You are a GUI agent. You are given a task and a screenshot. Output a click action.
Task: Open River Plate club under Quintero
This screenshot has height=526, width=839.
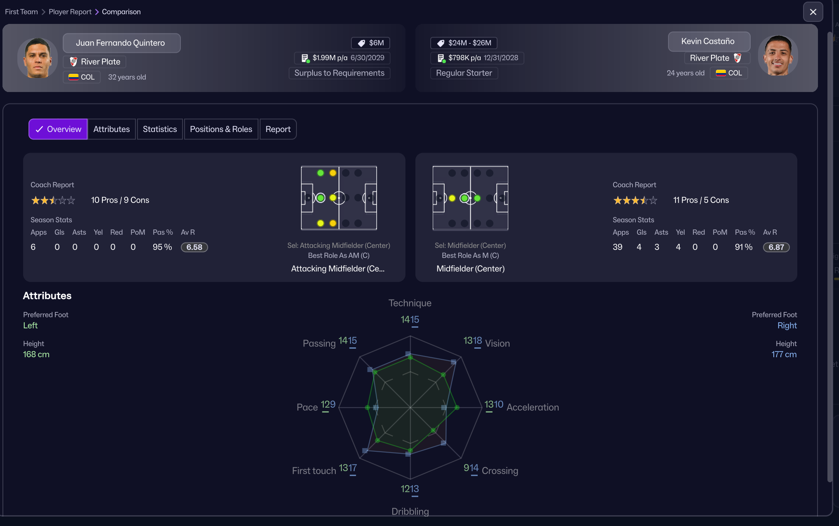tap(95, 62)
